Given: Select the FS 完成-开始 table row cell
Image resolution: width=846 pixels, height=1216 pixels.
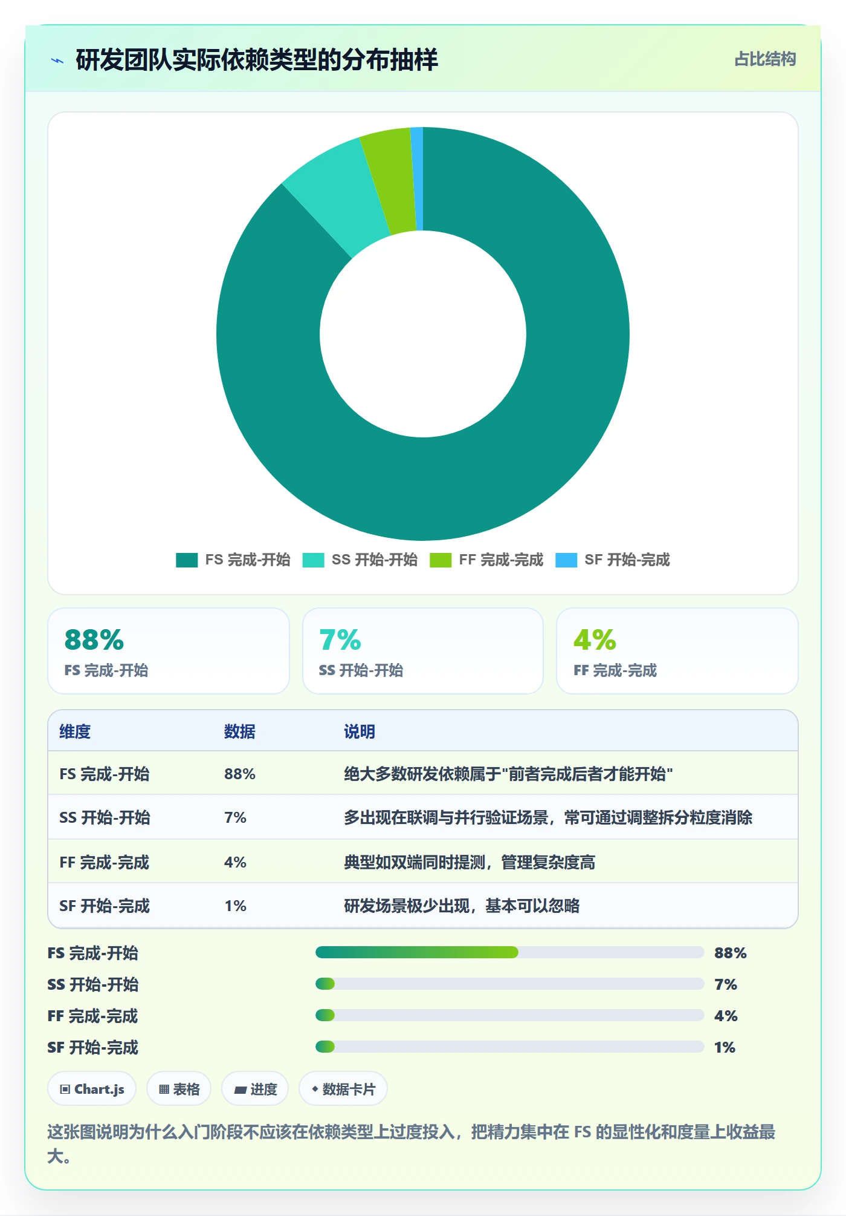Looking at the screenshot, I should (x=105, y=774).
